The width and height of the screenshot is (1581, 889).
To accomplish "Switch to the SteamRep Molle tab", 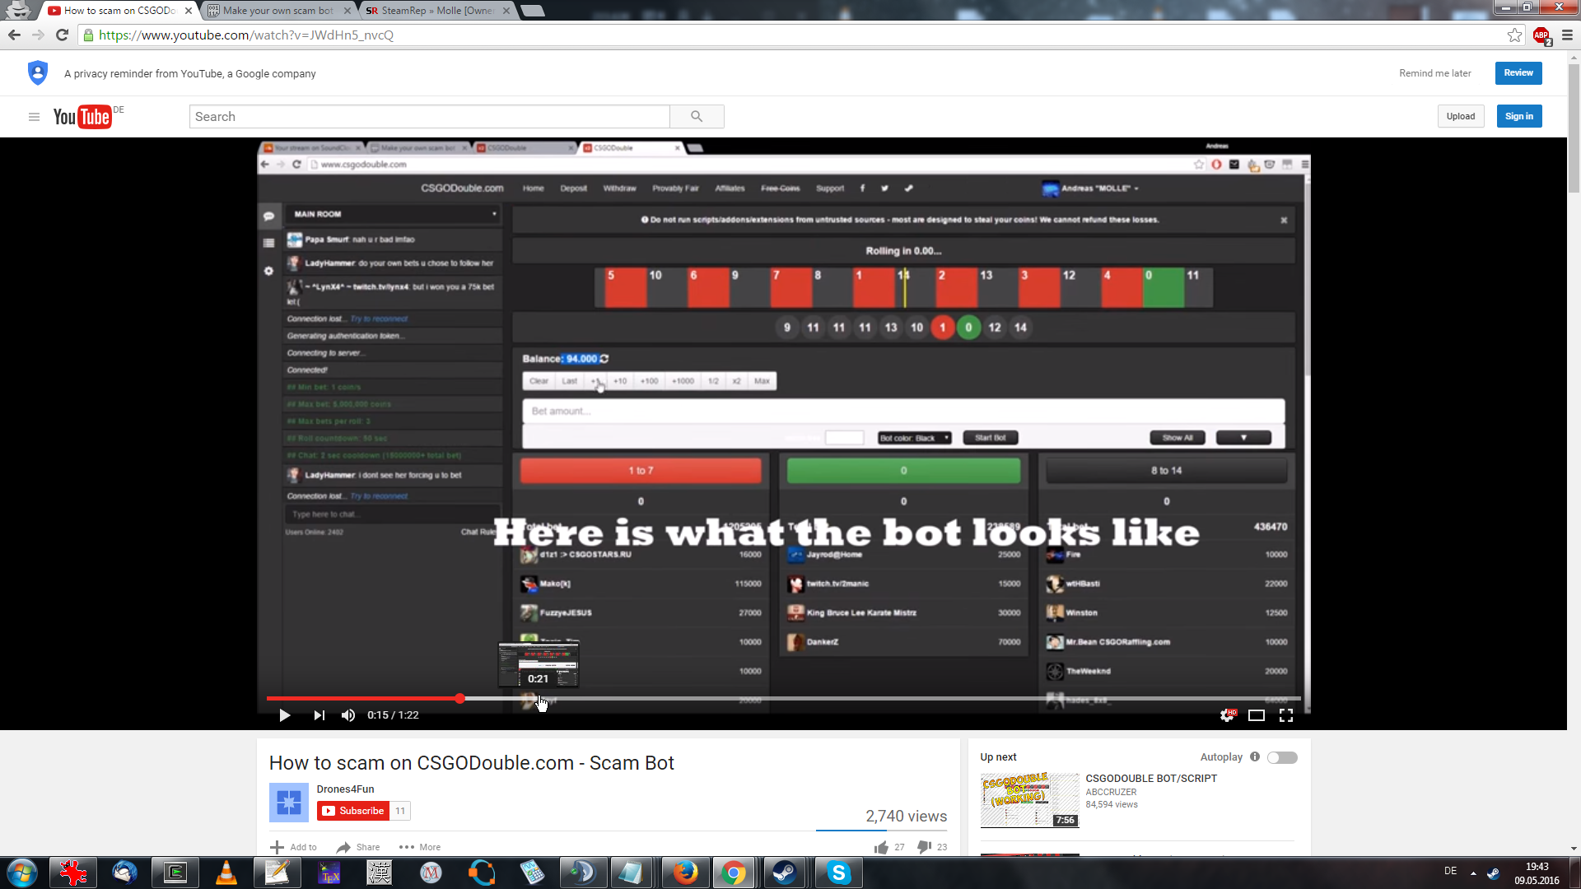I will pyautogui.click(x=436, y=11).
